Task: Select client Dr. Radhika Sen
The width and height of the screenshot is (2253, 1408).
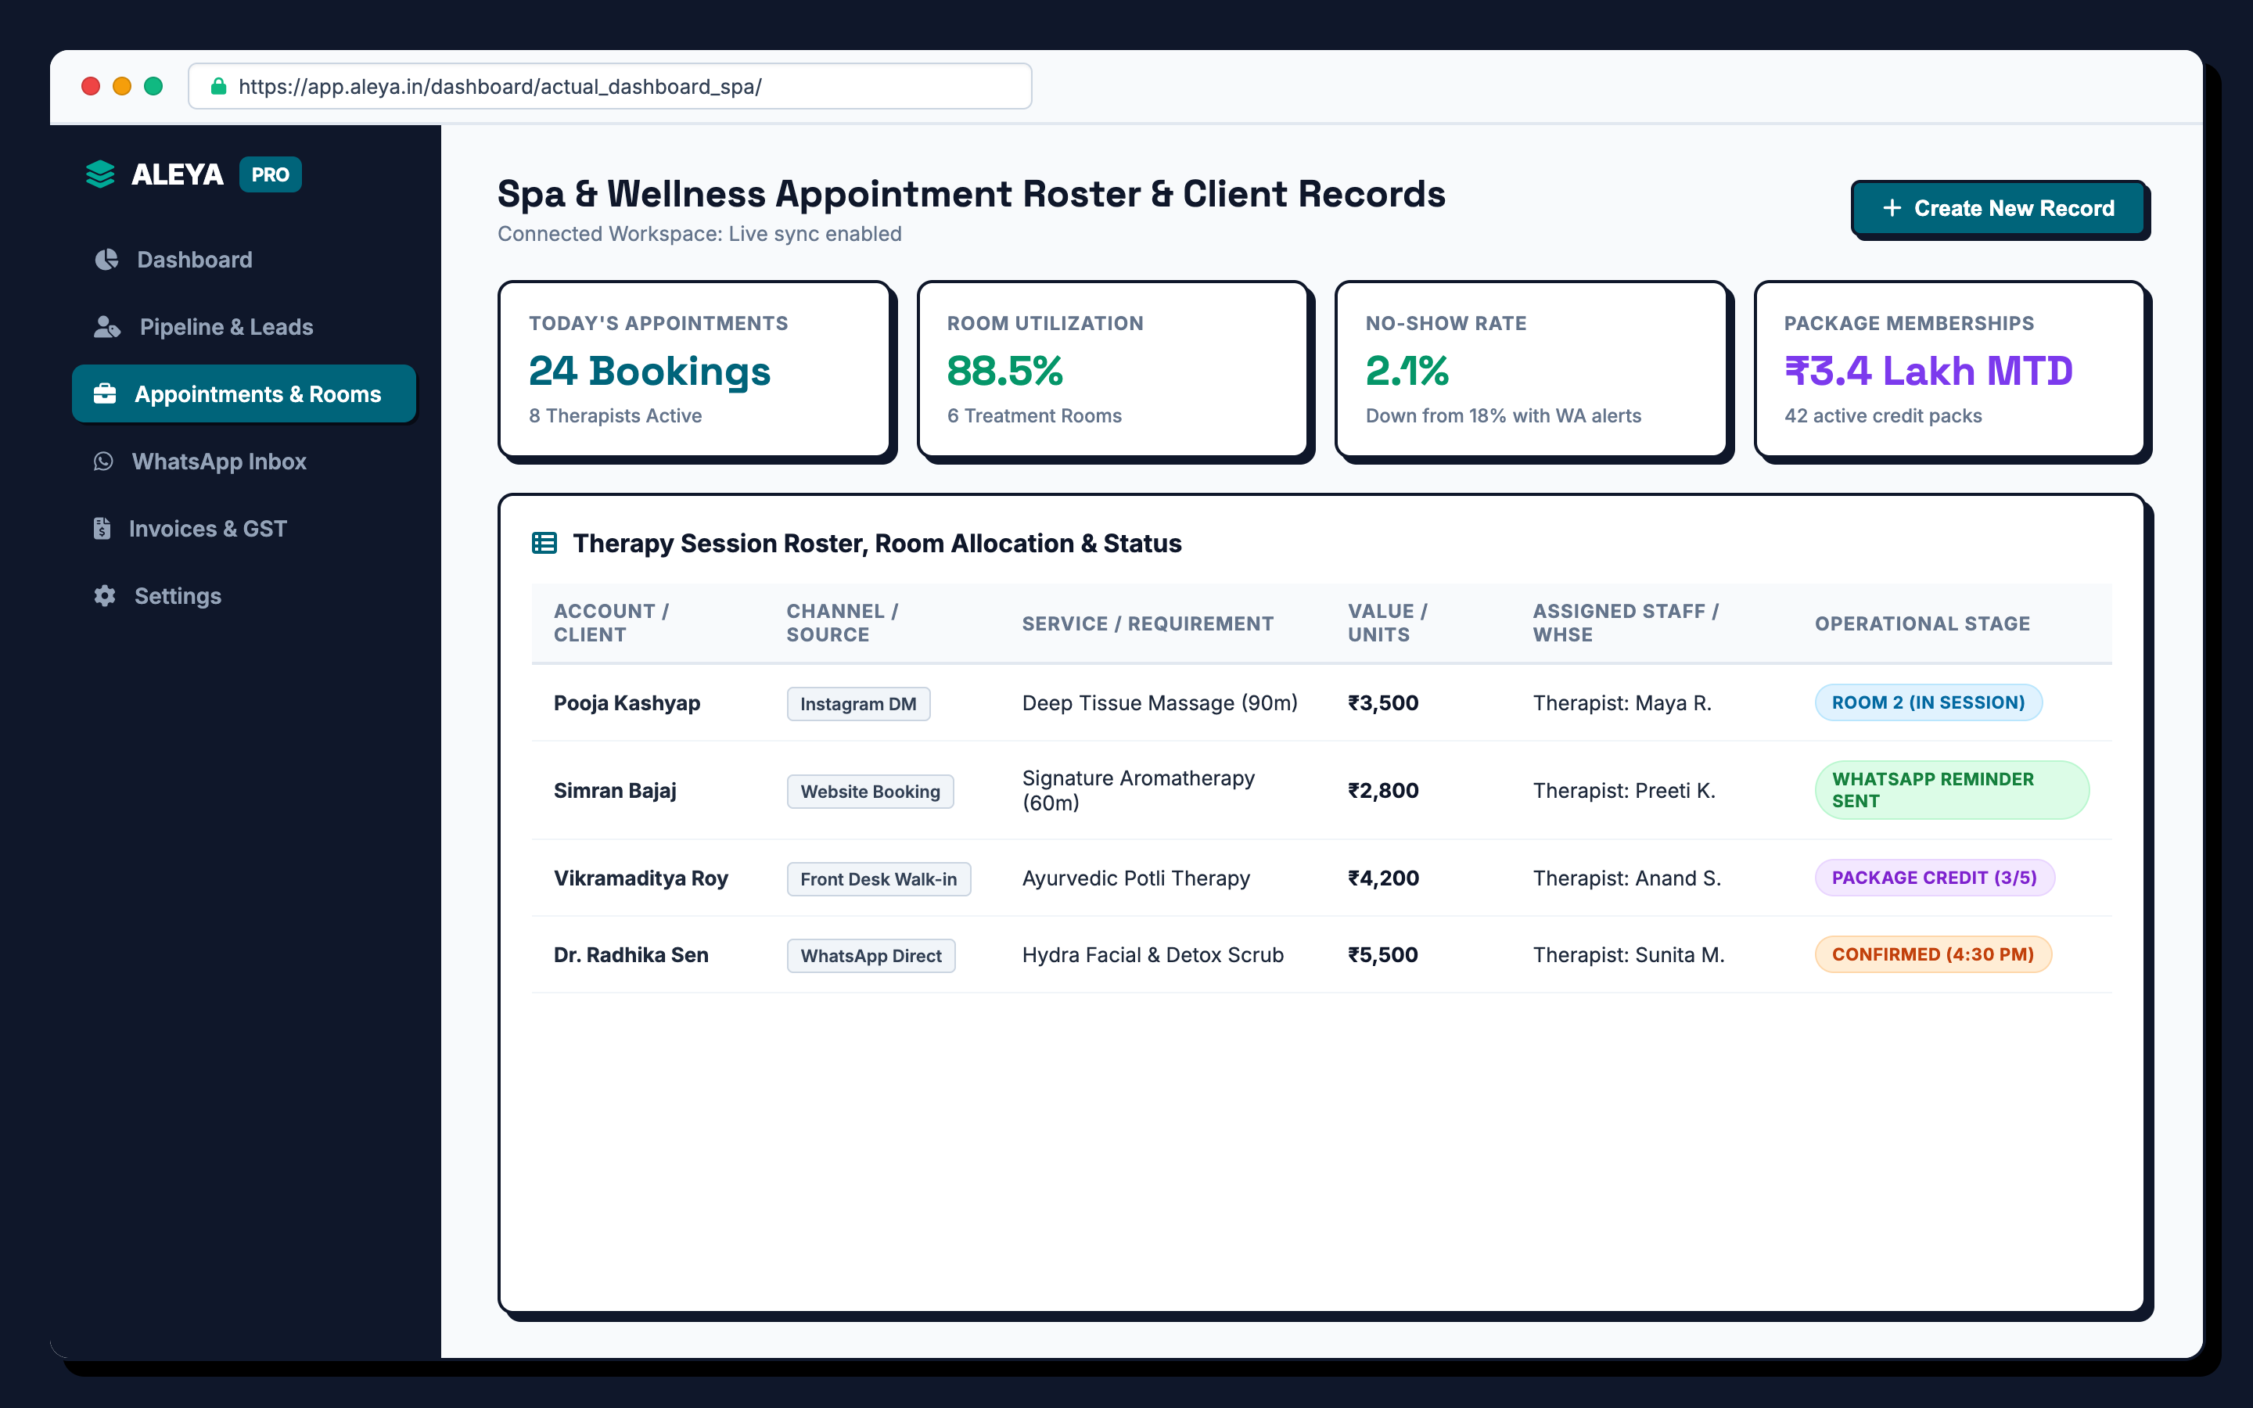Action: coord(631,954)
